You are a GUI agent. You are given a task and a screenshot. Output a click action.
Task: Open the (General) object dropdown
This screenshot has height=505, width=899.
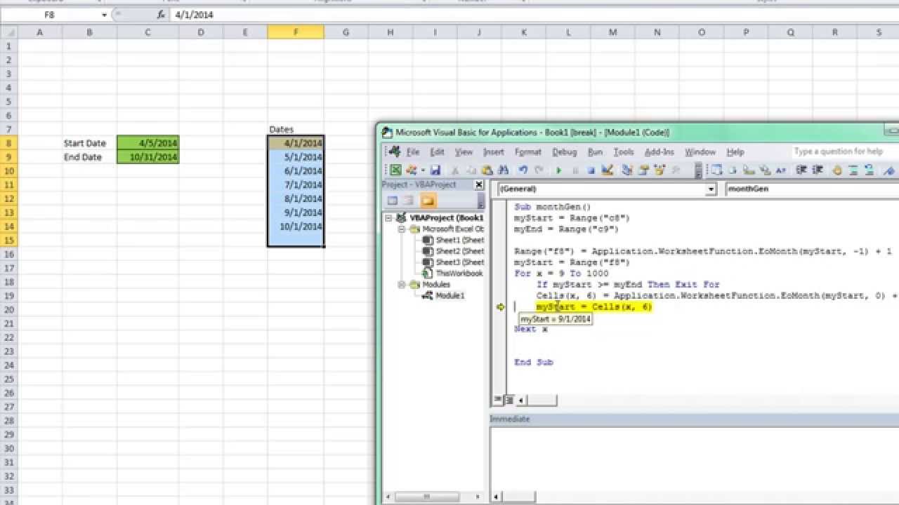[x=711, y=189]
